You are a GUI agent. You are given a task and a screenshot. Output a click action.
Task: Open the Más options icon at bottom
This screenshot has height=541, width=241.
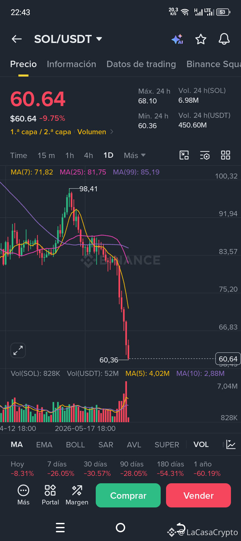point(23,495)
